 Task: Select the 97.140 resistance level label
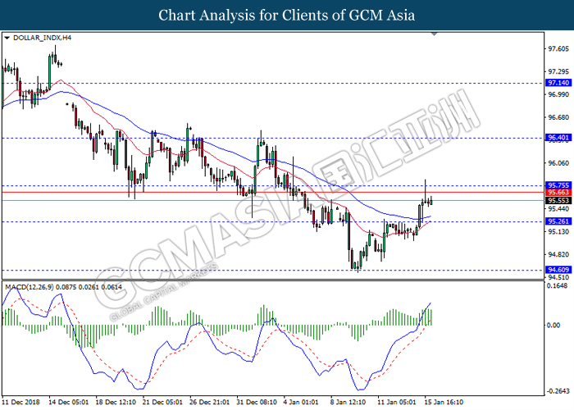(558, 83)
